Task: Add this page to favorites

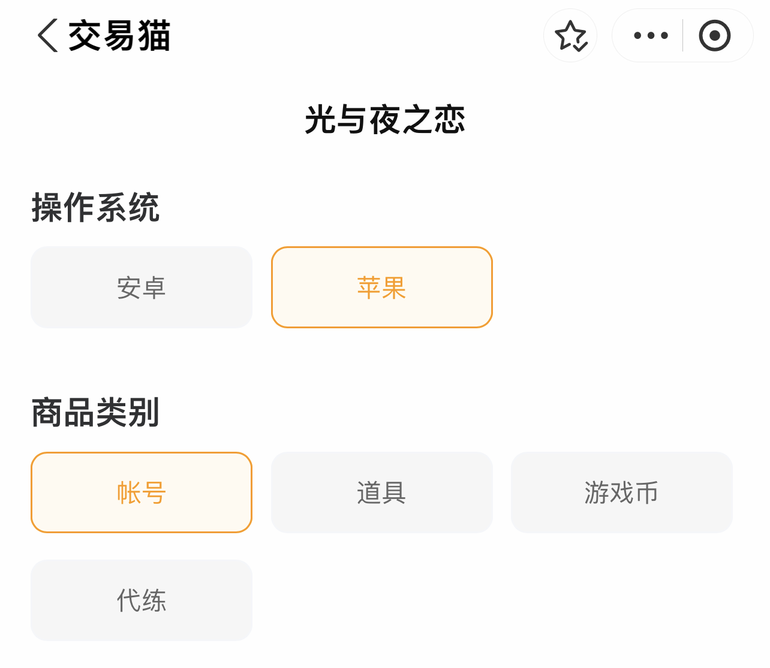Action: 570,35
